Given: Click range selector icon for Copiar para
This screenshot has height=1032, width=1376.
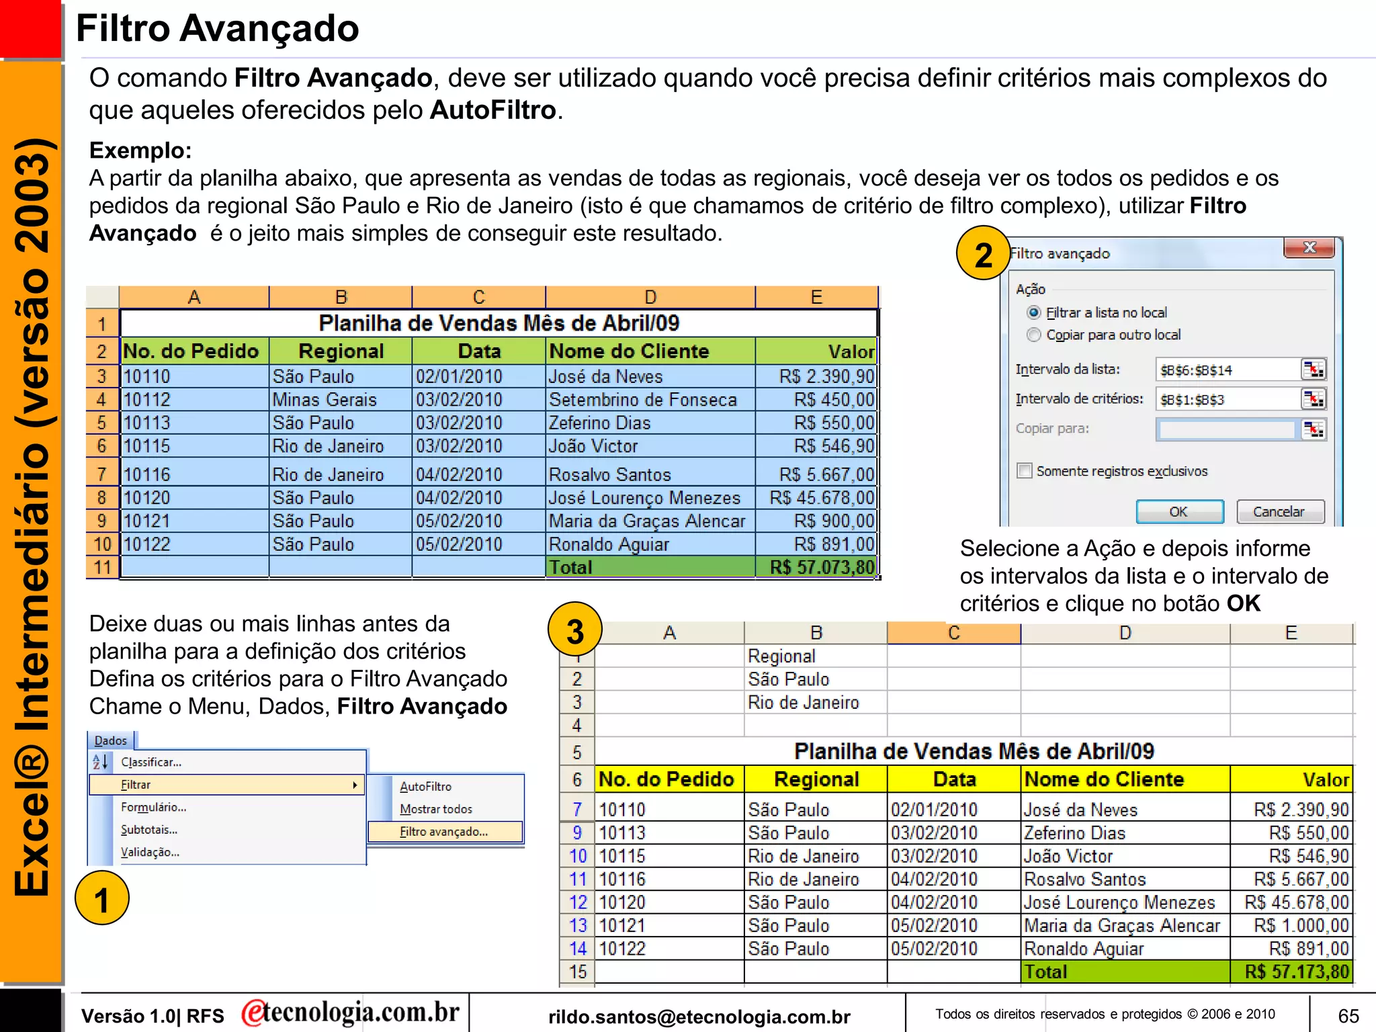Looking at the screenshot, I should click(x=1313, y=429).
